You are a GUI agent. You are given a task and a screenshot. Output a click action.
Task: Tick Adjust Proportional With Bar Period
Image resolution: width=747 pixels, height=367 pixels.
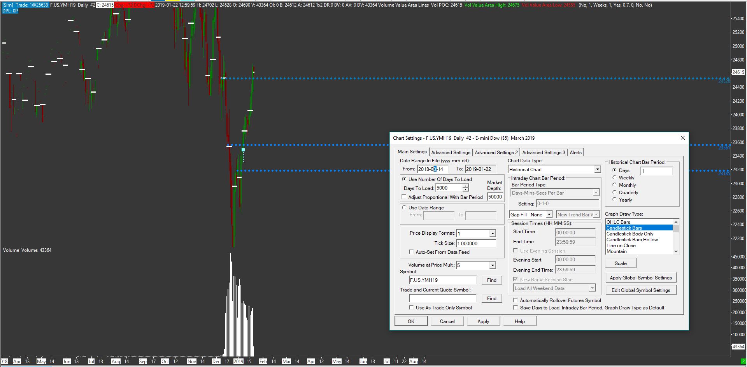pyautogui.click(x=404, y=197)
